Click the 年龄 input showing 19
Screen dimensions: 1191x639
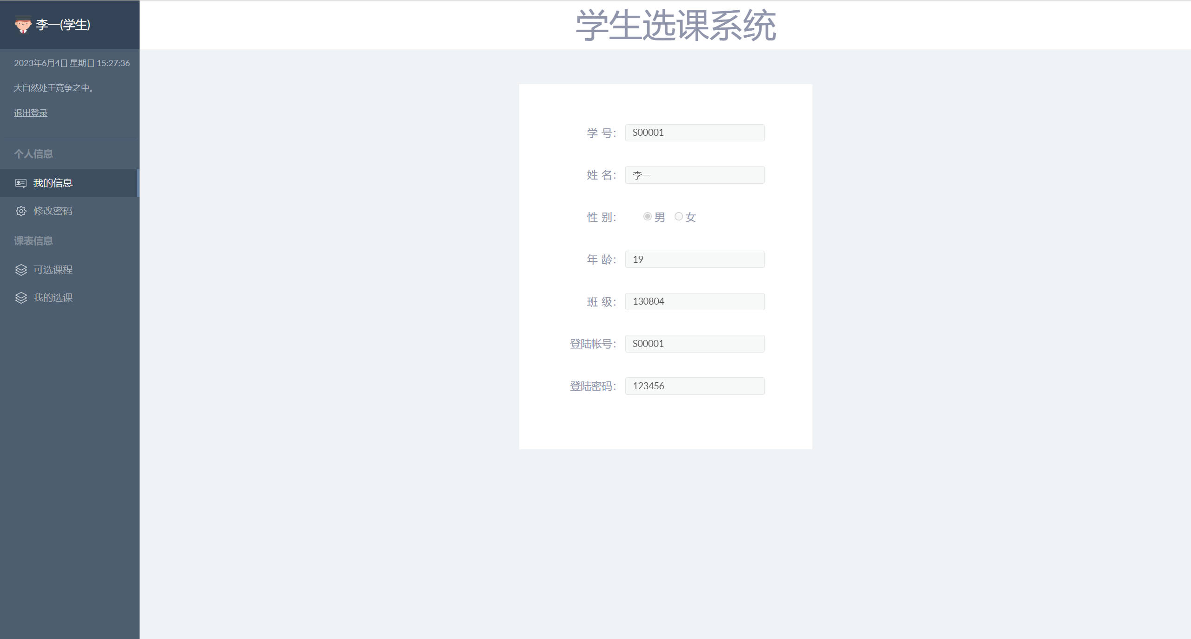coord(695,259)
